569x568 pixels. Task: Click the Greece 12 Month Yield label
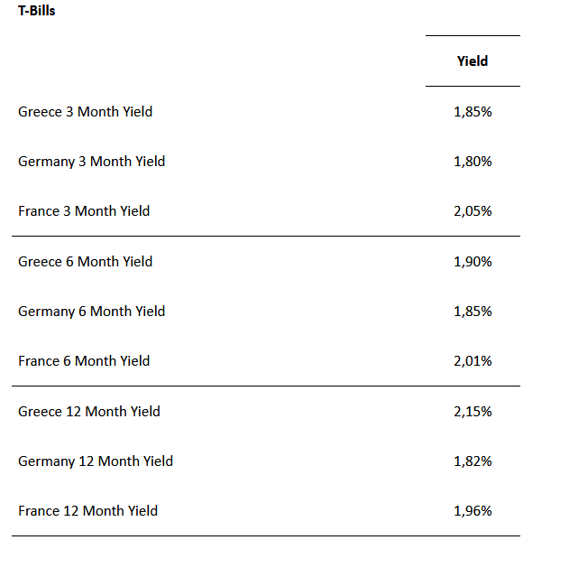tap(89, 412)
